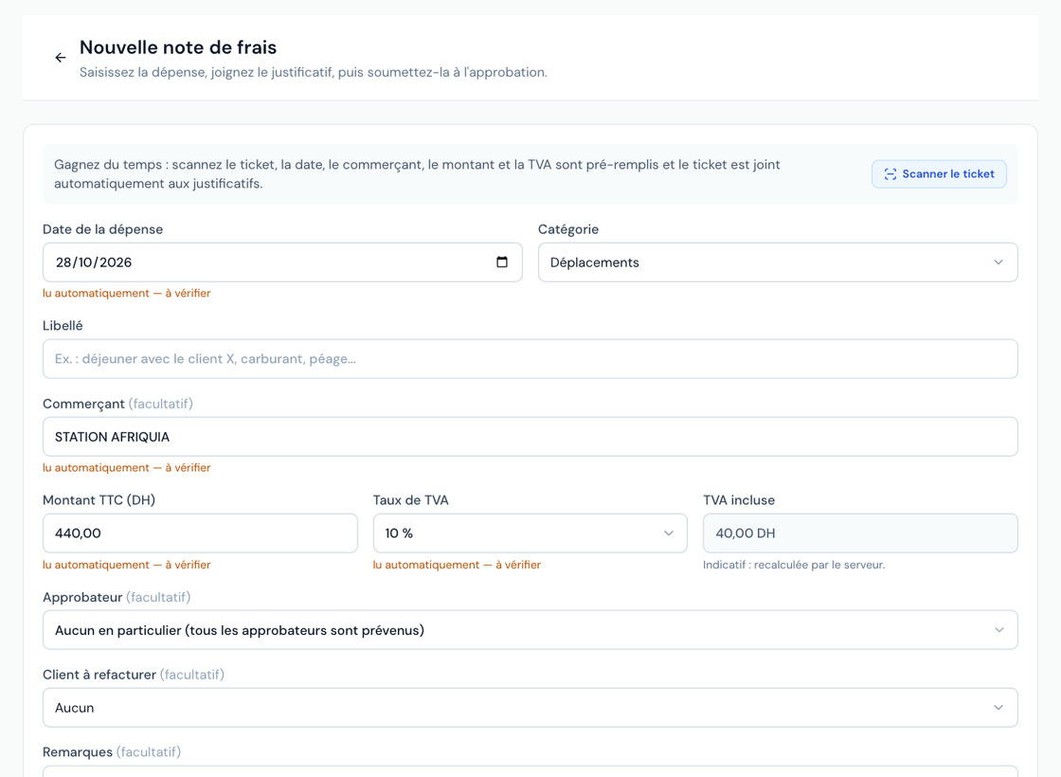Image resolution: width=1061 pixels, height=777 pixels.
Task: Click the 'lu automatiquement' hint under date
Action: click(x=127, y=293)
